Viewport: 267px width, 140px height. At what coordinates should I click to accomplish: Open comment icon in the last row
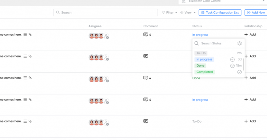[146, 121]
